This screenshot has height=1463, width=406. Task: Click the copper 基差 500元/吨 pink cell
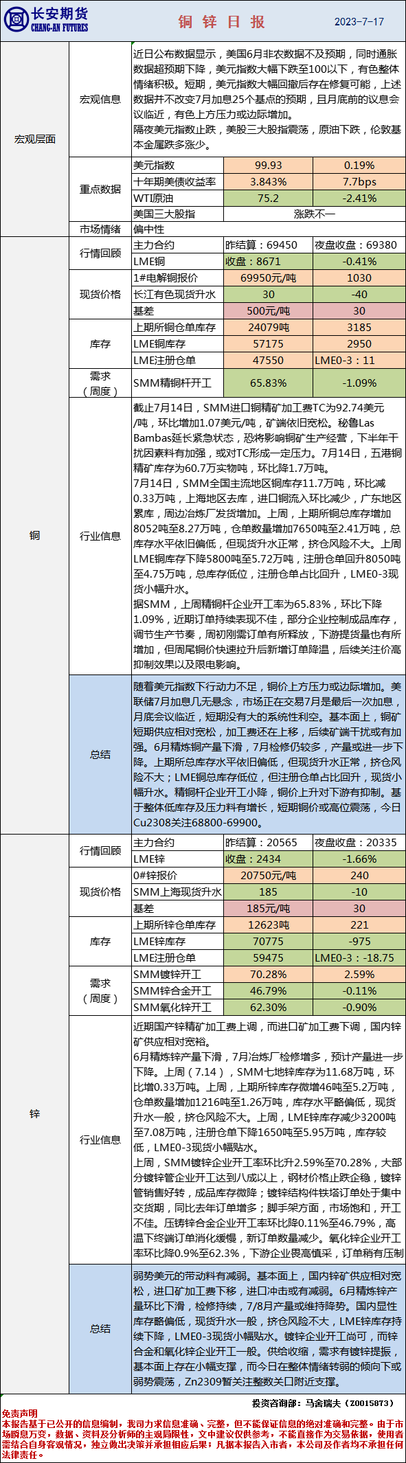point(268,311)
